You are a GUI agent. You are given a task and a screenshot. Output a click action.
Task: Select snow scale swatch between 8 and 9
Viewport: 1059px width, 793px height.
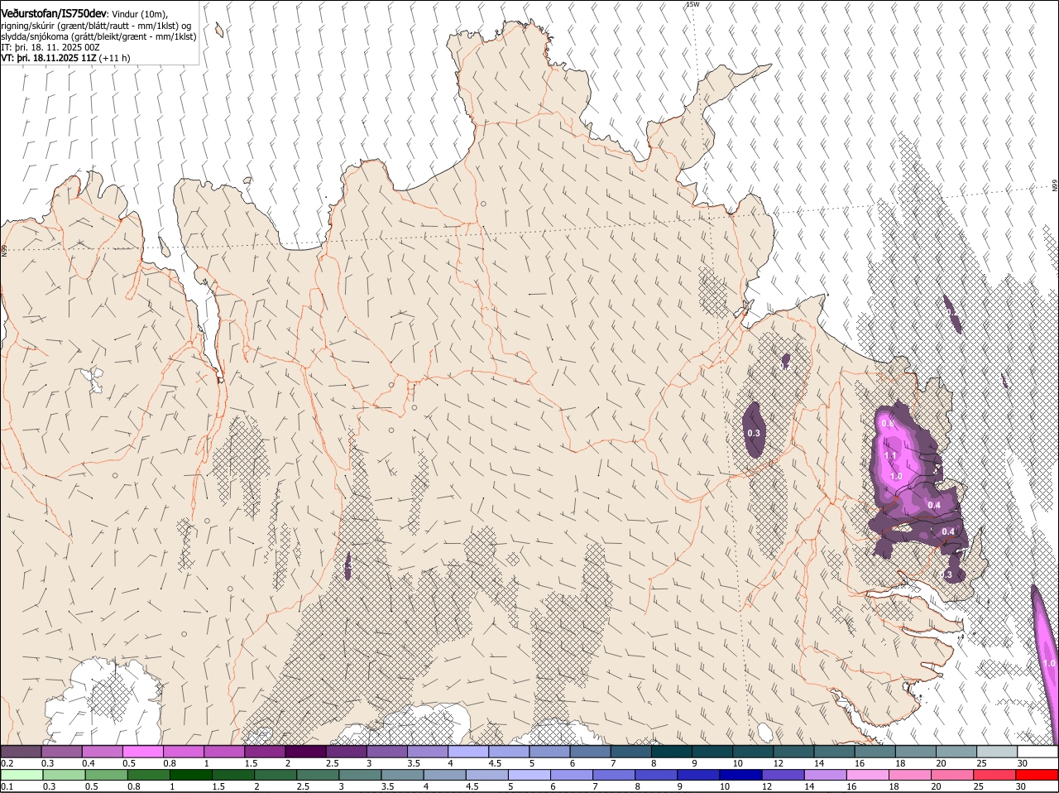pyautogui.click(x=670, y=752)
